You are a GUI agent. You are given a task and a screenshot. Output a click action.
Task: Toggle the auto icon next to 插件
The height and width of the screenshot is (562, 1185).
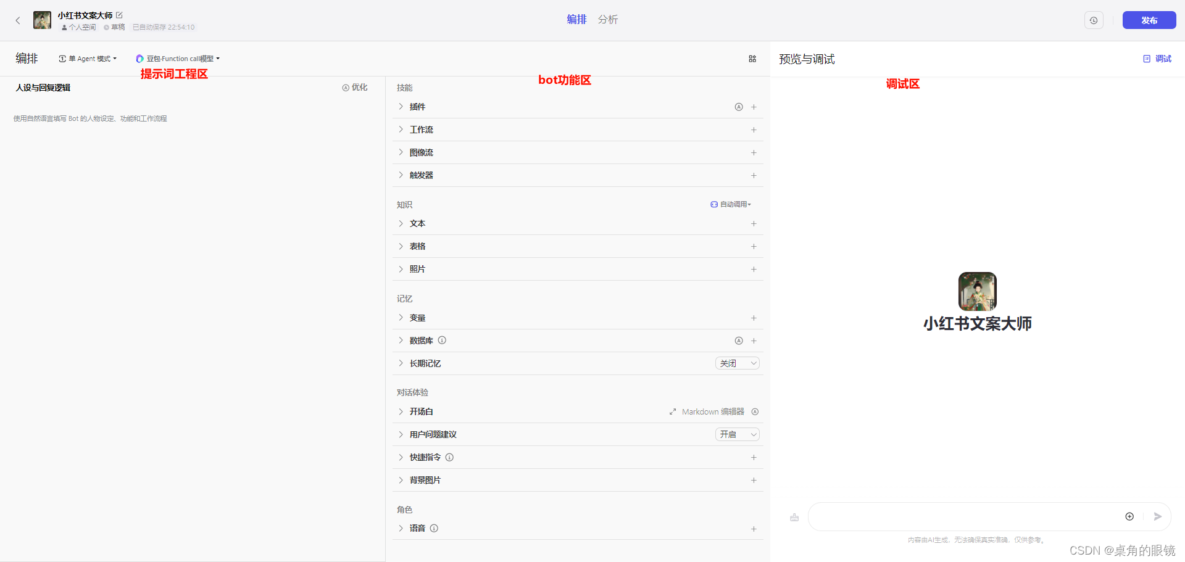739,107
